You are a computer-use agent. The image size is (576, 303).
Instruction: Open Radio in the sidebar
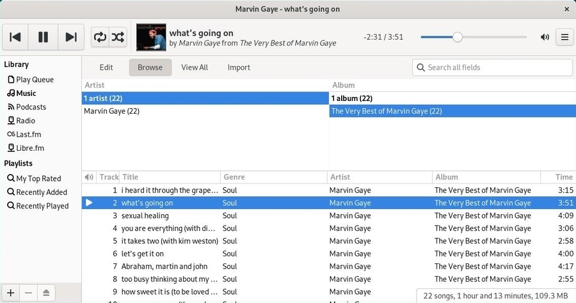pos(21,121)
